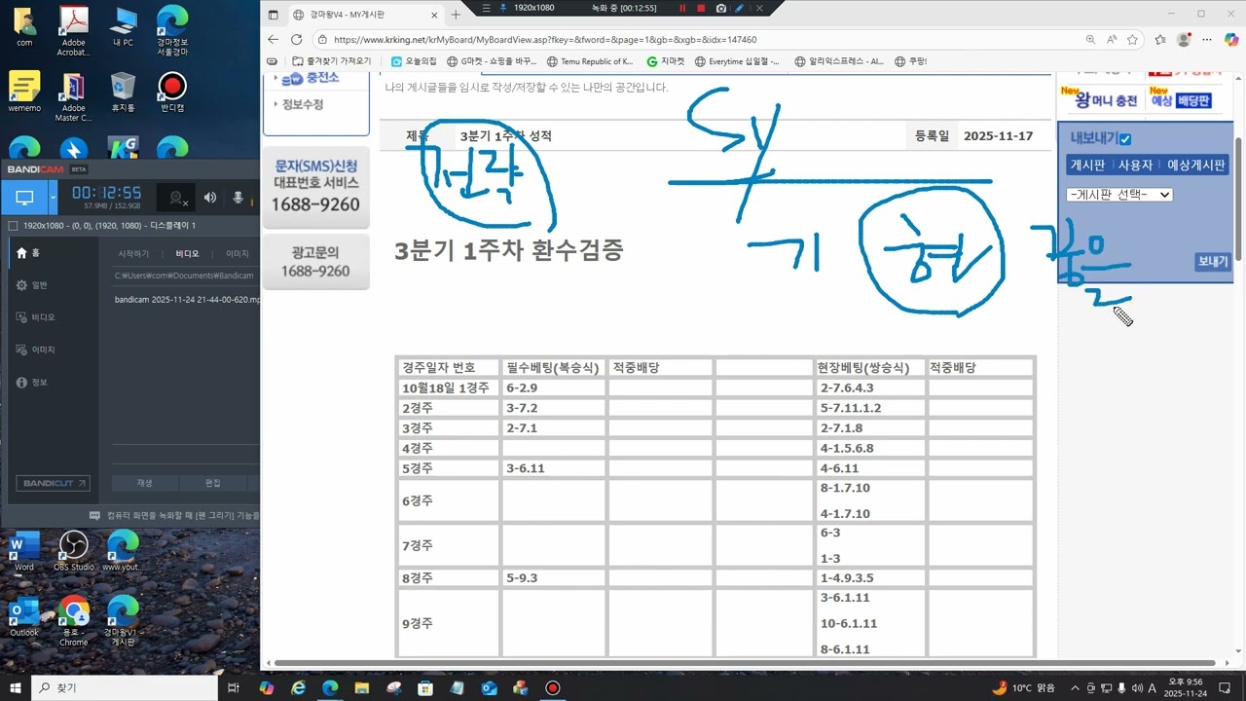Open Task View on the taskbar
This screenshot has height=701, width=1246.
coord(234,687)
